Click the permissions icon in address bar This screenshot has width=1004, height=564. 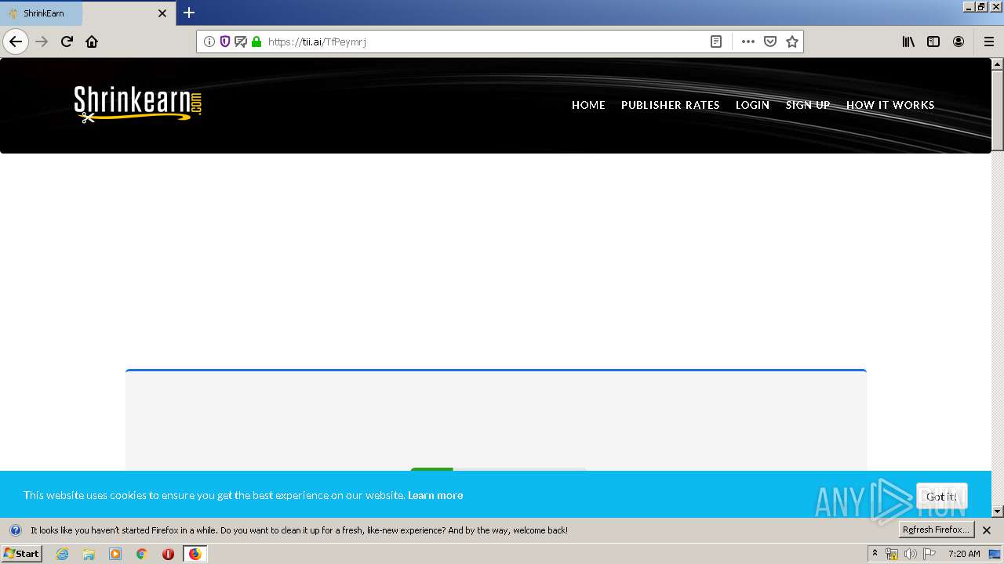(x=241, y=42)
